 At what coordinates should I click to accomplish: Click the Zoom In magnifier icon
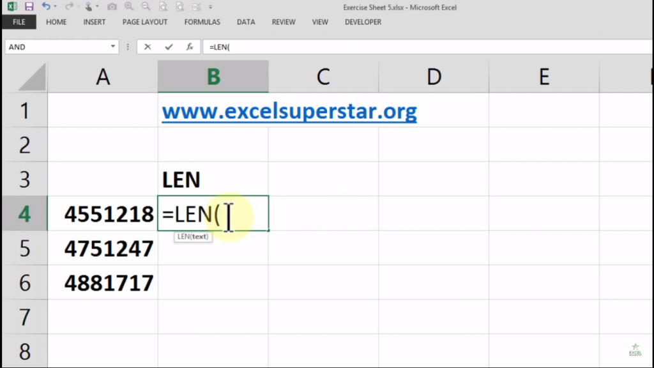(x=128, y=7)
